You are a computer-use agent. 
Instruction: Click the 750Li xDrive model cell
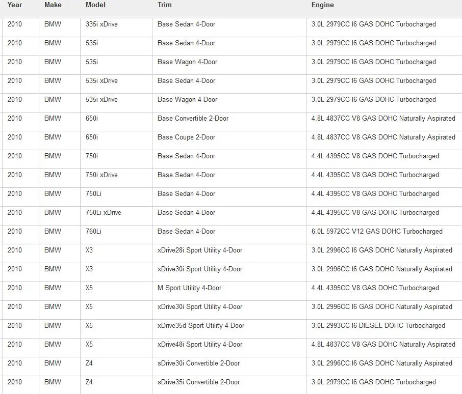click(104, 212)
